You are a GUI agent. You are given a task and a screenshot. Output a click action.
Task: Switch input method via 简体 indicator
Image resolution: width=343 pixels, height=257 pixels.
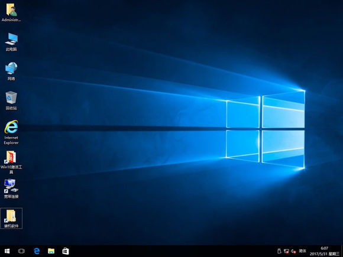coord(303,251)
